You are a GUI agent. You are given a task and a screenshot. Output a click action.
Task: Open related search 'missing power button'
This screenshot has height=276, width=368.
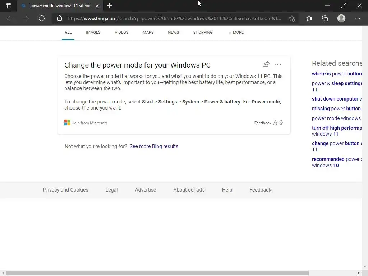click(336, 109)
